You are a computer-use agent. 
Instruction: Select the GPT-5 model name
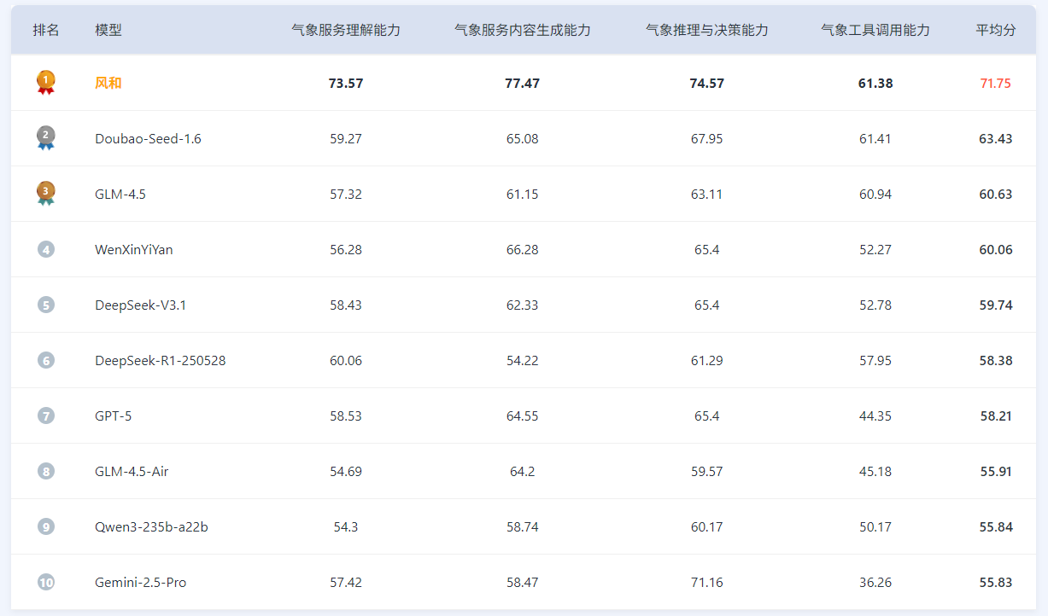click(x=114, y=416)
